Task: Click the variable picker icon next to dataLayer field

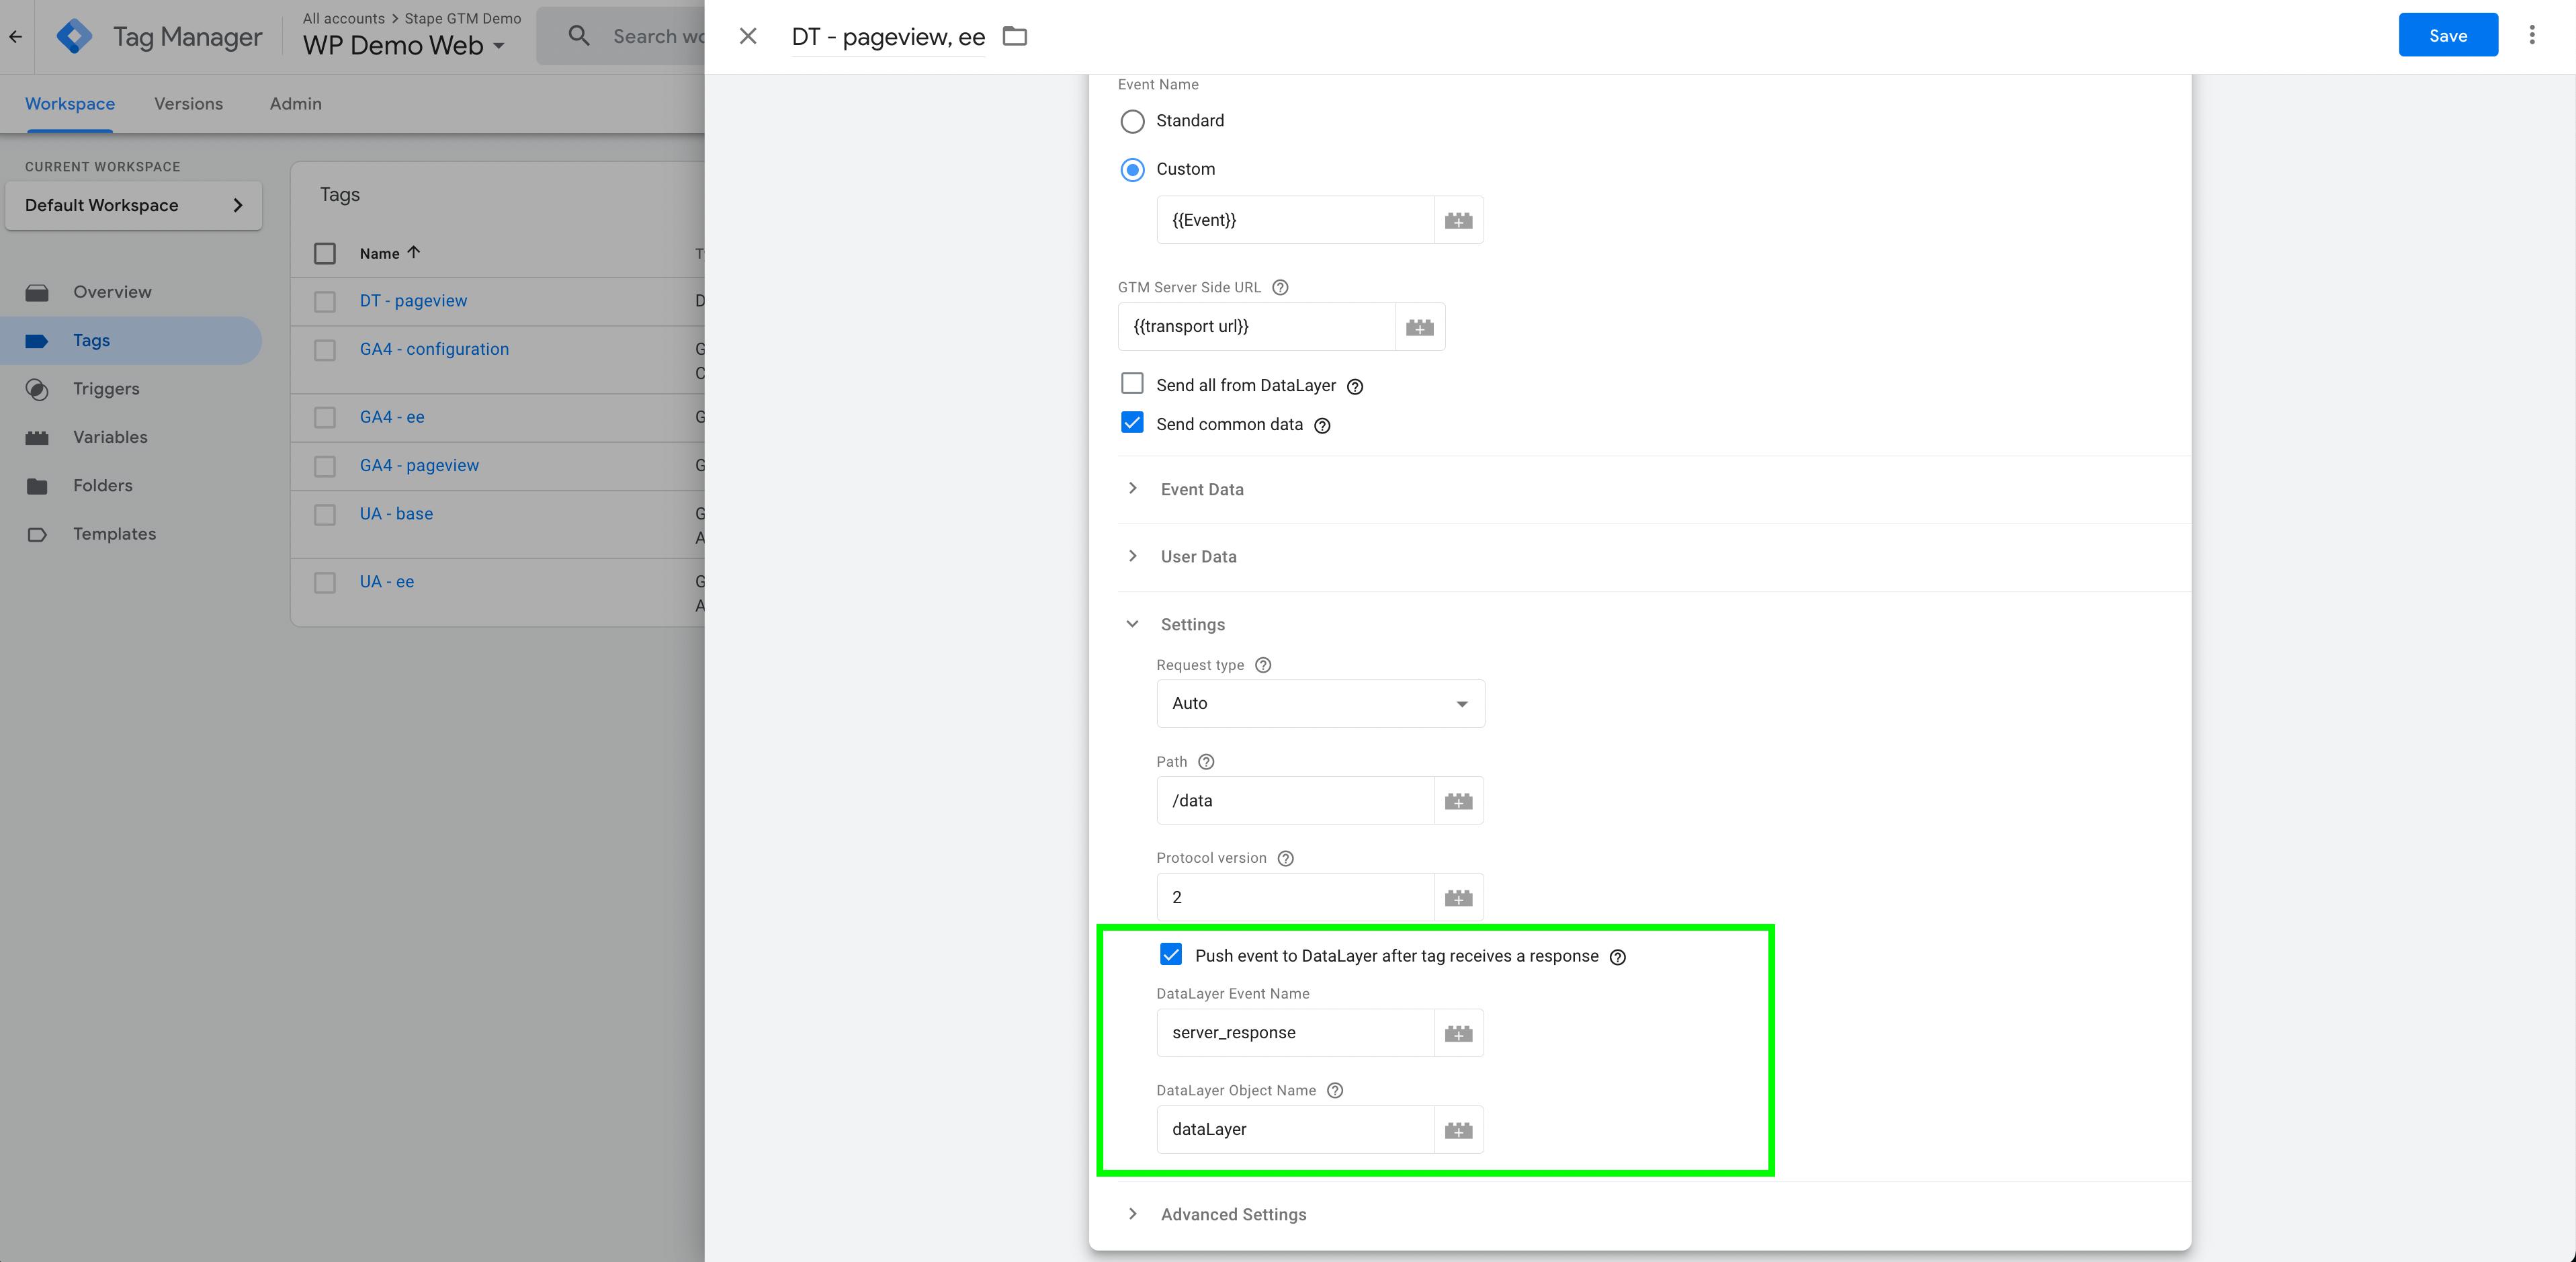Action: pos(1458,1130)
